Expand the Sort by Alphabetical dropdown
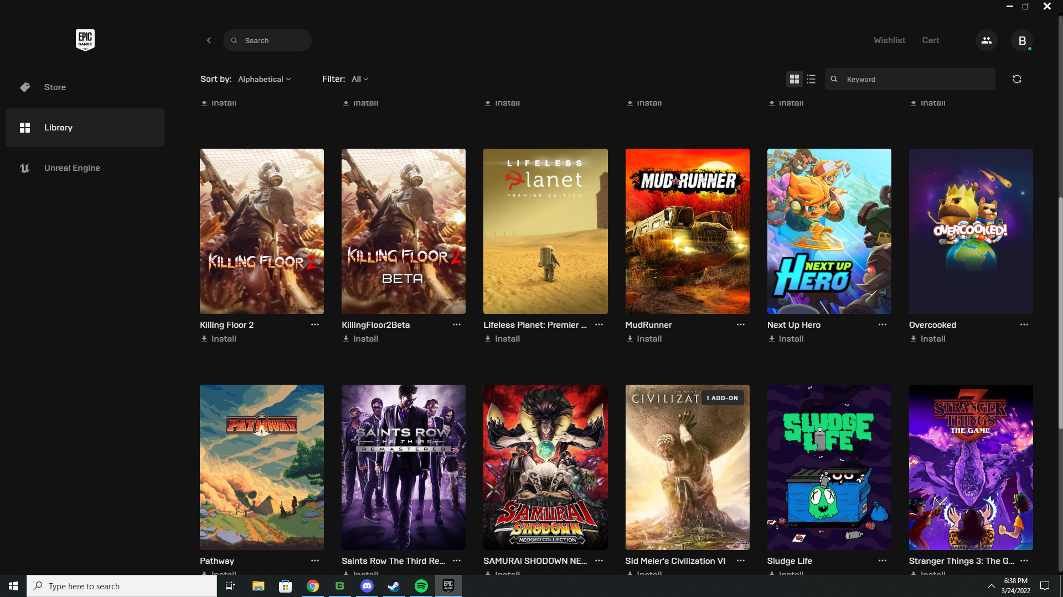The height and width of the screenshot is (597, 1063). (264, 78)
